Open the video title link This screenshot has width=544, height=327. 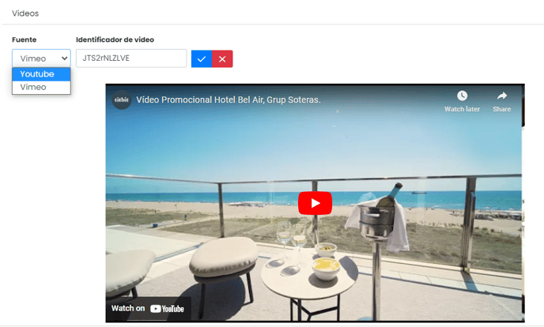point(229,100)
